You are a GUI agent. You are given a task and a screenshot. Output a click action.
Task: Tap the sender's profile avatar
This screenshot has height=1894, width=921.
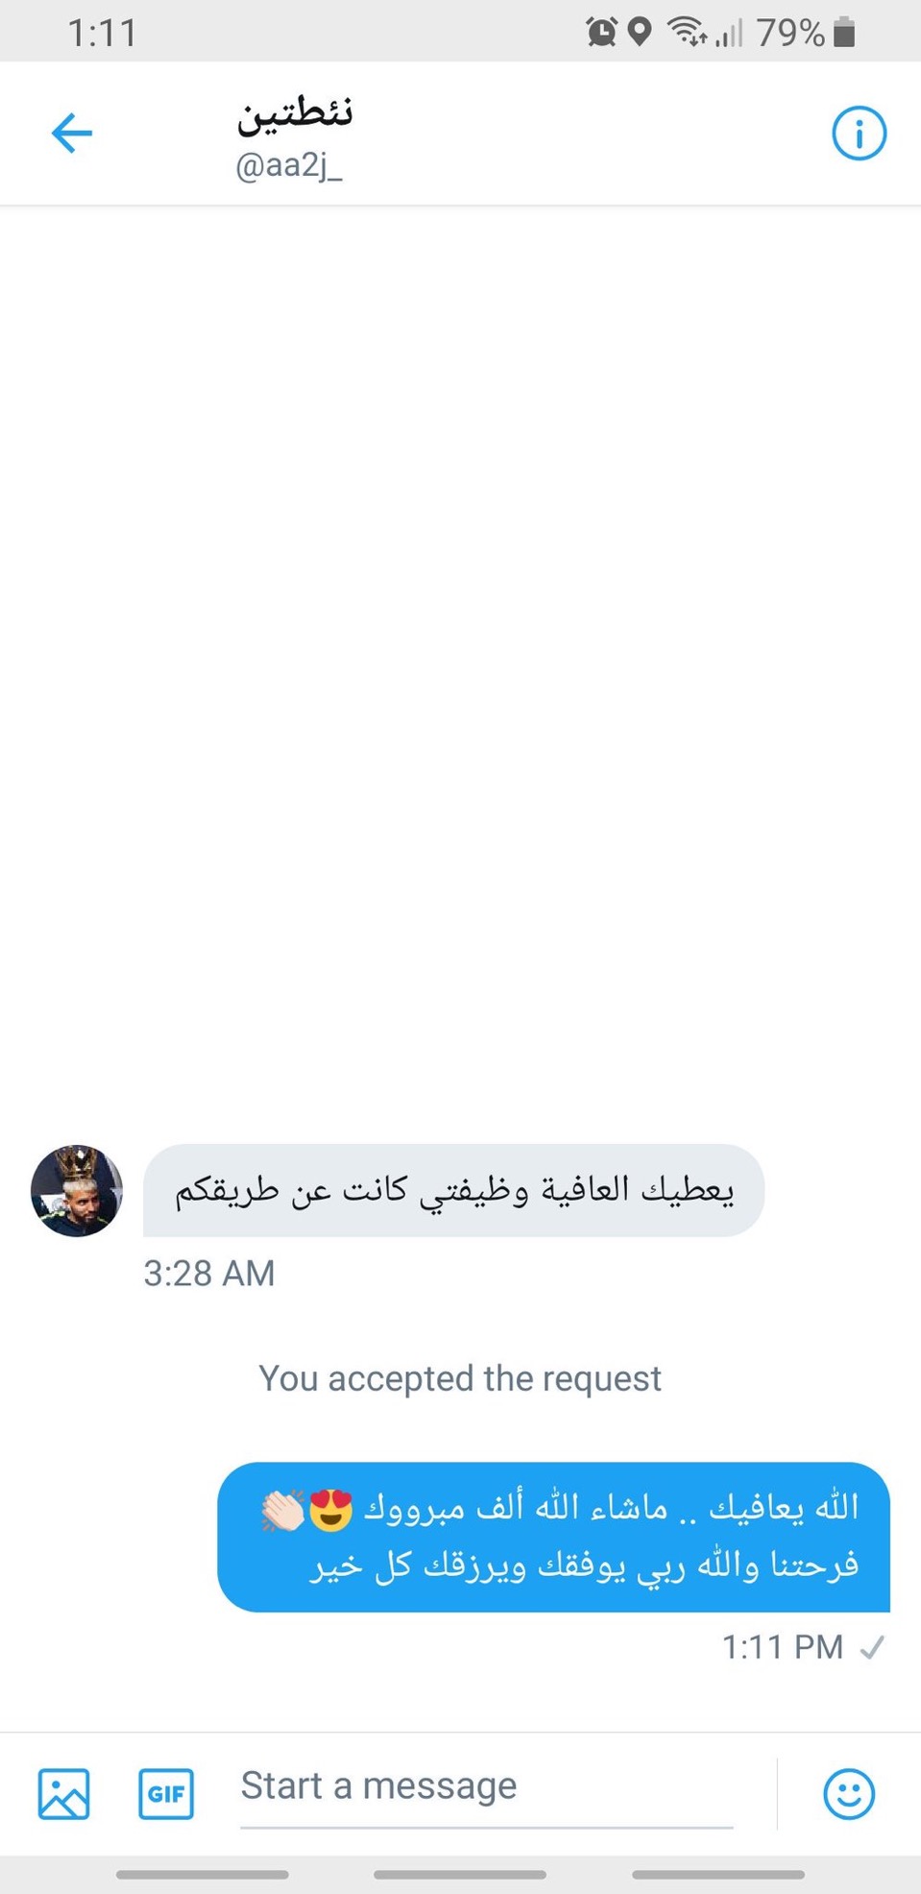77,1190
